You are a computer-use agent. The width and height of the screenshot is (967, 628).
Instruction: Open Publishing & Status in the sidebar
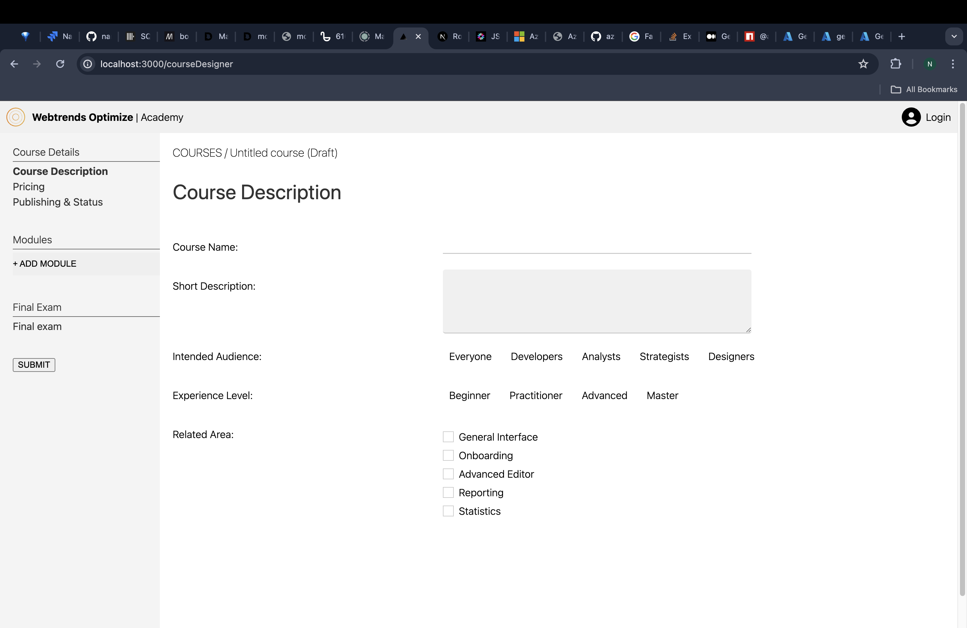coord(58,202)
